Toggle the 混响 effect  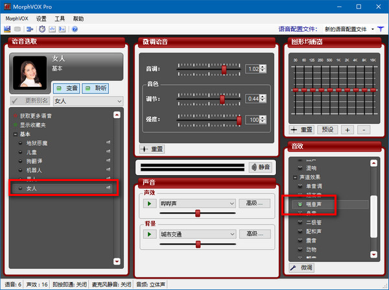point(300,168)
